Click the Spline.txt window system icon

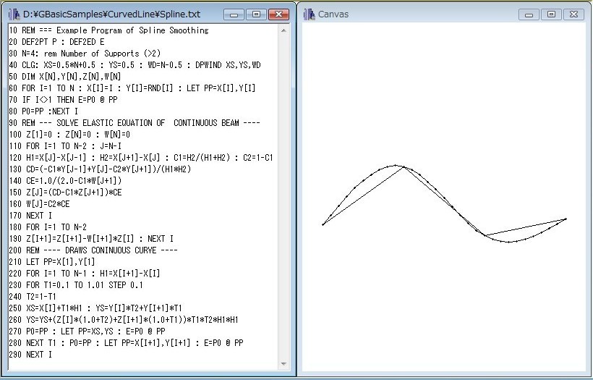click(x=14, y=14)
